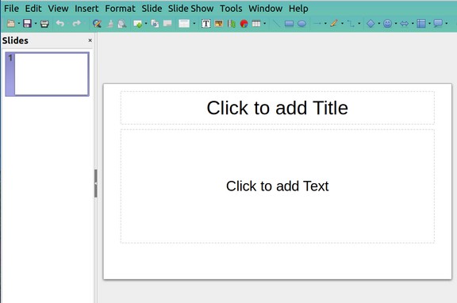Open the Save button dropdown arrow
The width and height of the screenshot is (457, 303).
click(x=36, y=24)
